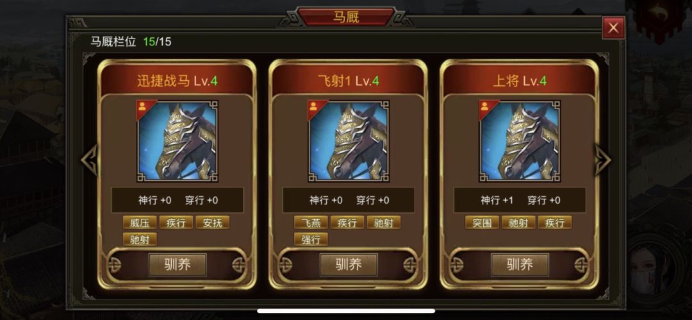Screen dimensions: 692x320
Task: Select 威压 skill tag on 迅捷战马
Action: click(x=140, y=223)
